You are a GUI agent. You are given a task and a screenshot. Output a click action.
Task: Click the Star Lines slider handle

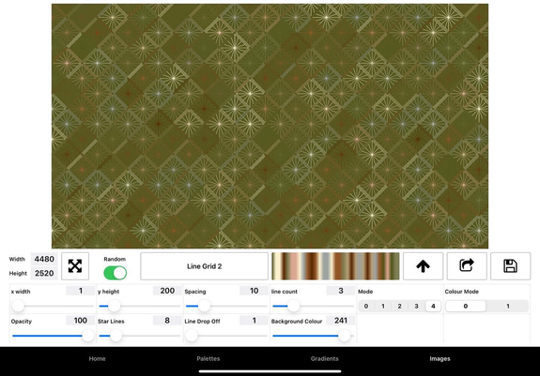coord(116,336)
